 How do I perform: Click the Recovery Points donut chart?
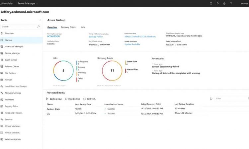[112, 71]
